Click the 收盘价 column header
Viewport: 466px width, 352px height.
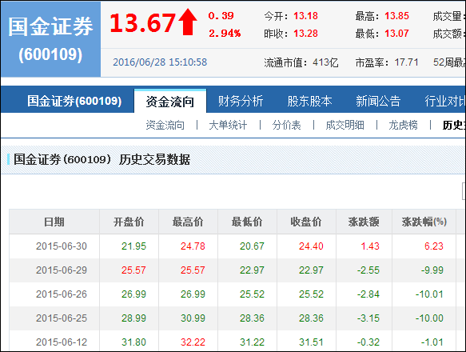pos(306,222)
